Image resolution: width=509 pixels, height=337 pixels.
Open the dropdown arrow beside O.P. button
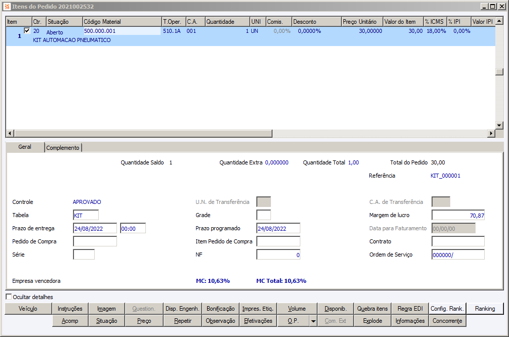pos(314,321)
